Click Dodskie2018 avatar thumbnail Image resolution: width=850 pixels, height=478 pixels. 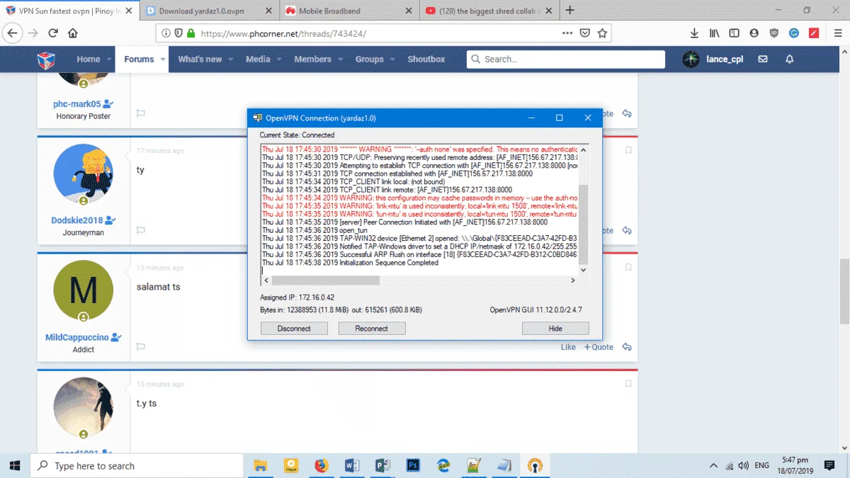[84, 173]
